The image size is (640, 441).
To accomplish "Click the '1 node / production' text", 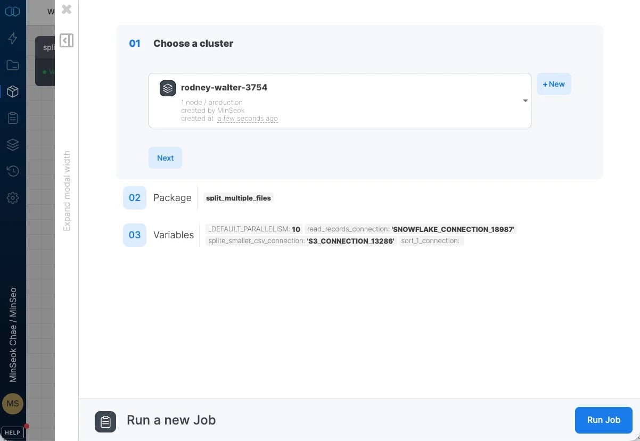I will [x=212, y=102].
